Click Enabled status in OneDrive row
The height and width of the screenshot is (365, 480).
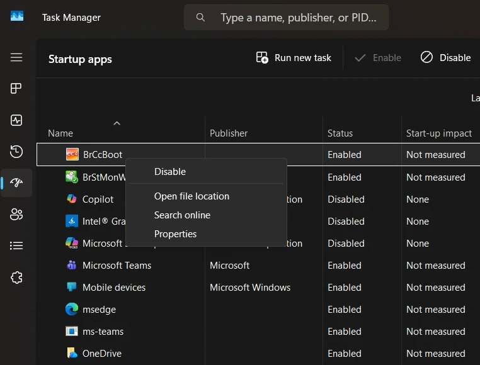345,354
